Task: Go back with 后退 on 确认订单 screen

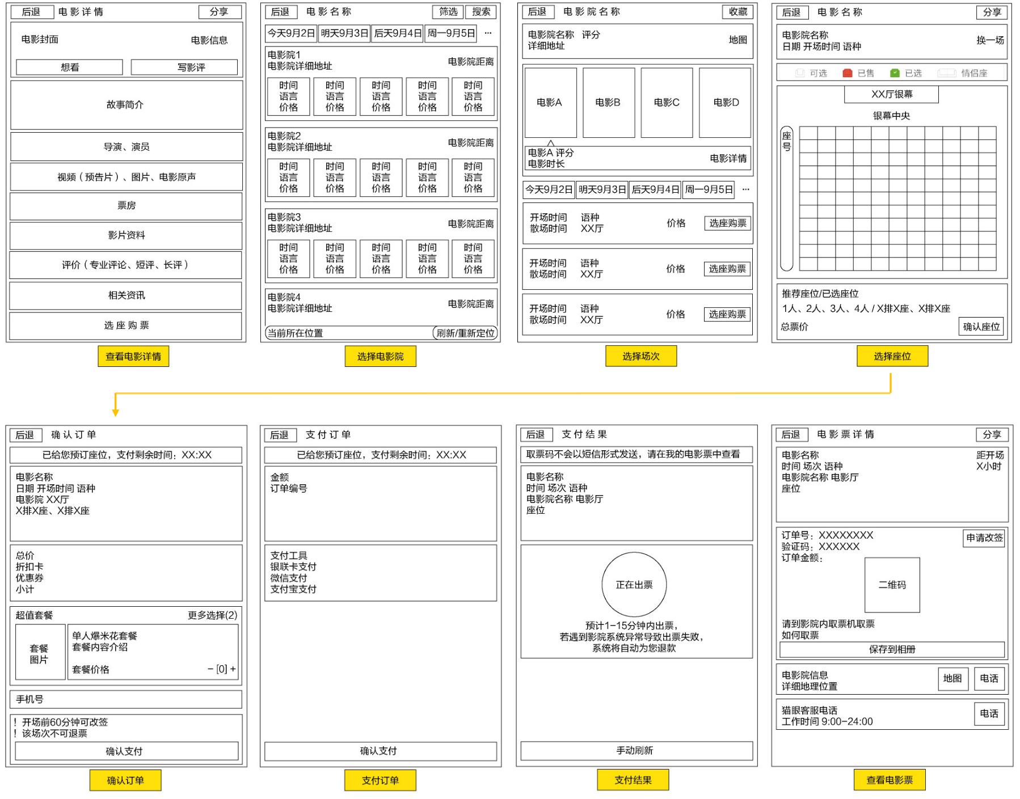Action: coord(26,436)
